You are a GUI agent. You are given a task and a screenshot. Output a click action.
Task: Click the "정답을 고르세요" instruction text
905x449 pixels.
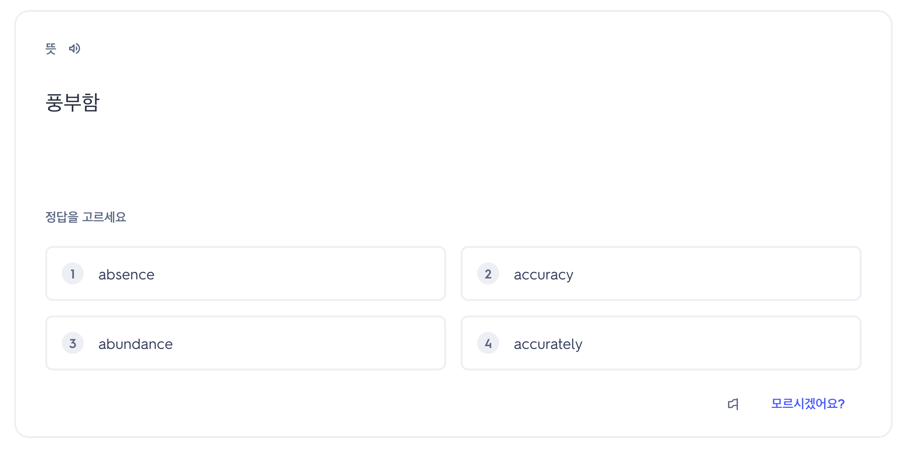point(86,217)
